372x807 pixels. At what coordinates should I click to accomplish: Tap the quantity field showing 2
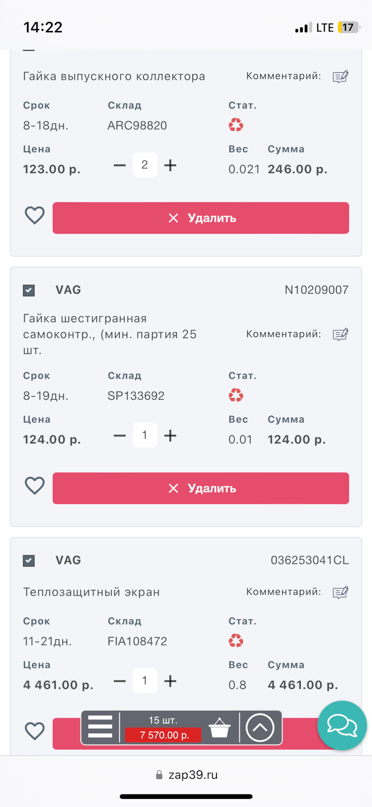[145, 165]
